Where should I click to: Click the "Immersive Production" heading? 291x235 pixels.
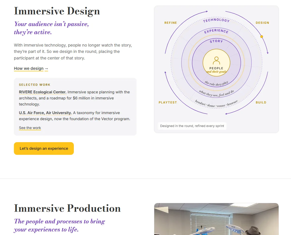pyautogui.click(x=67, y=208)
